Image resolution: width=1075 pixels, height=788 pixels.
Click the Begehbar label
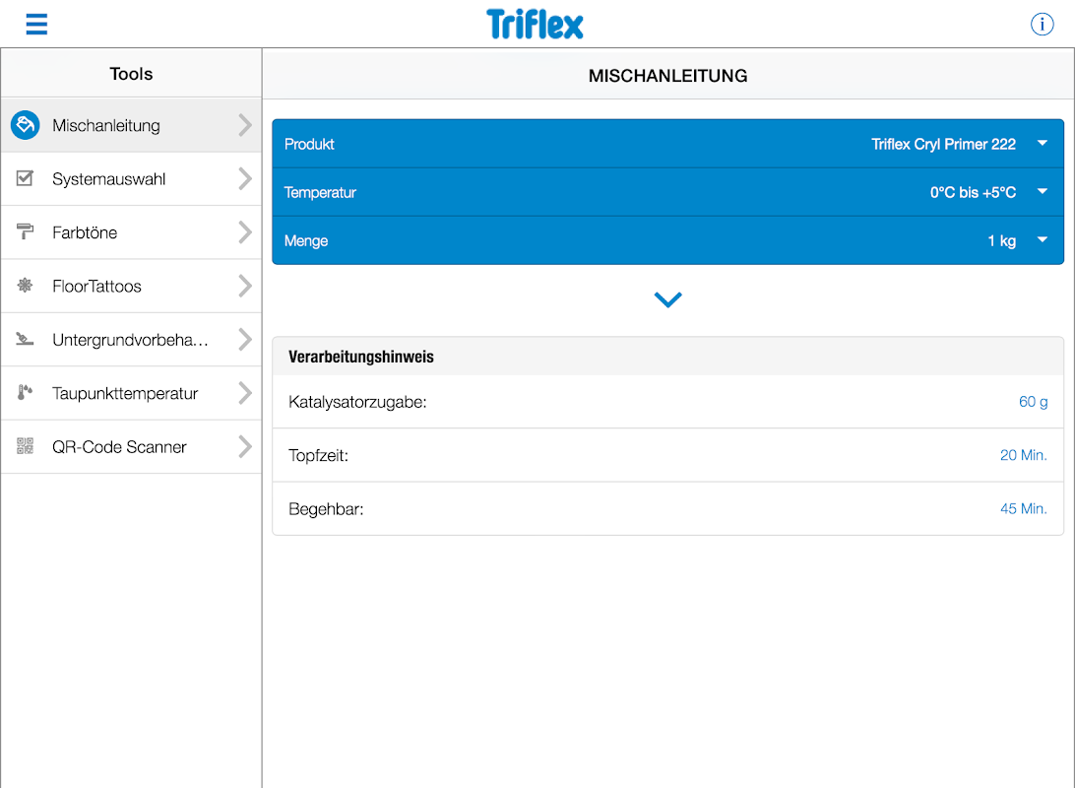tap(326, 509)
